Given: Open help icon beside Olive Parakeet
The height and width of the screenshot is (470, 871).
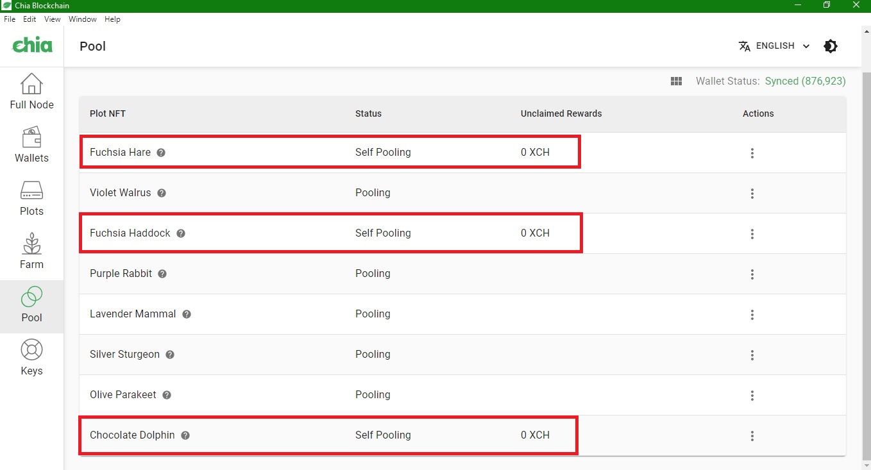Looking at the screenshot, I should (x=167, y=395).
